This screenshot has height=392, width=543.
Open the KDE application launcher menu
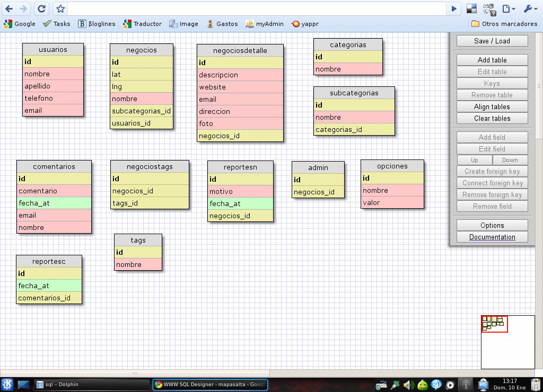7,385
